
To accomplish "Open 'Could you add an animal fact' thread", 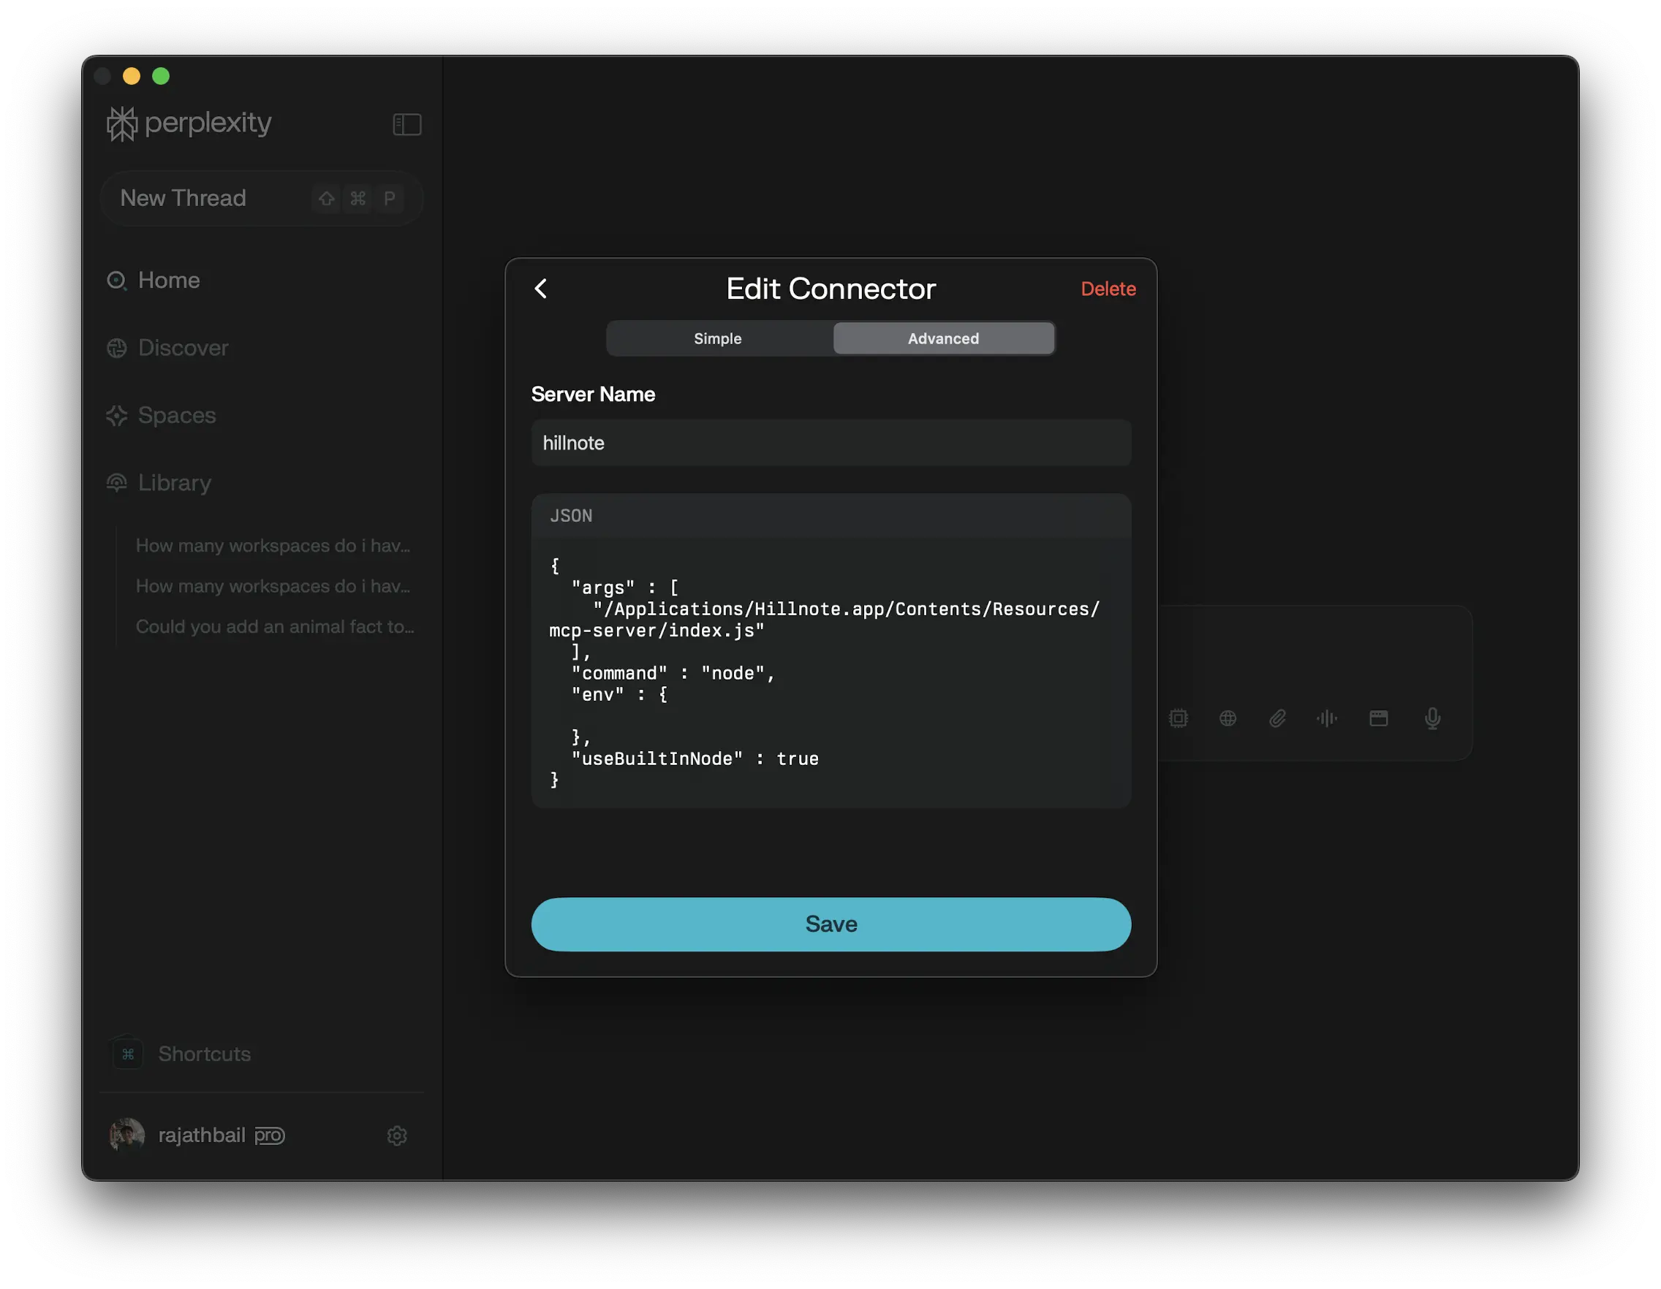I will [x=275, y=627].
